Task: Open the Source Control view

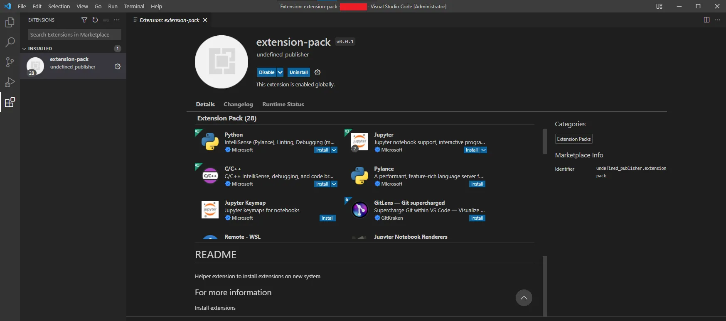Action: pyautogui.click(x=10, y=62)
